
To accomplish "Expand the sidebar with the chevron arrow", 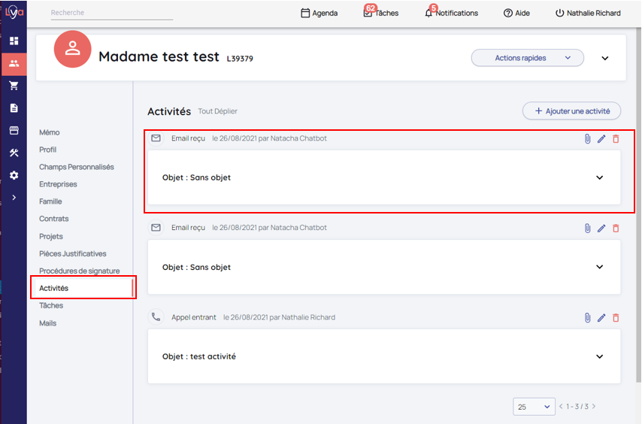I will [x=14, y=198].
